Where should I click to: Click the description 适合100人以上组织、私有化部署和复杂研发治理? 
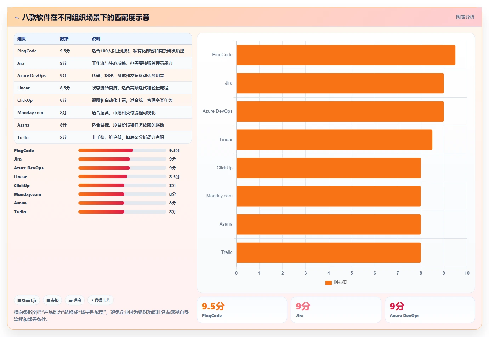[x=138, y=51]
